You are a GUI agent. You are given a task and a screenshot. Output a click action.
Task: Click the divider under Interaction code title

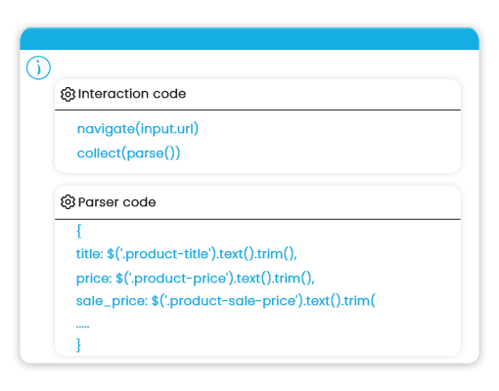click(257, 110)
